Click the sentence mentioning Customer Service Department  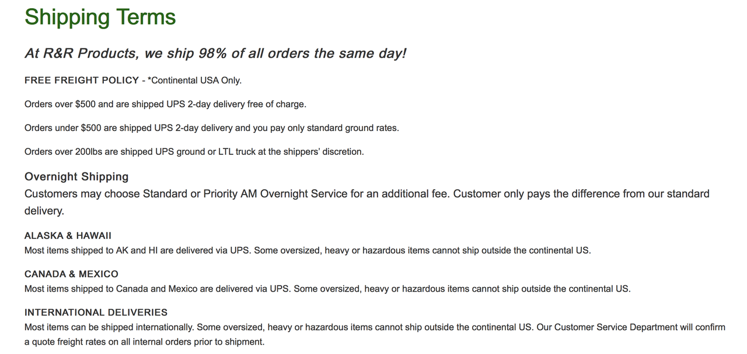(x=630, y=327)
